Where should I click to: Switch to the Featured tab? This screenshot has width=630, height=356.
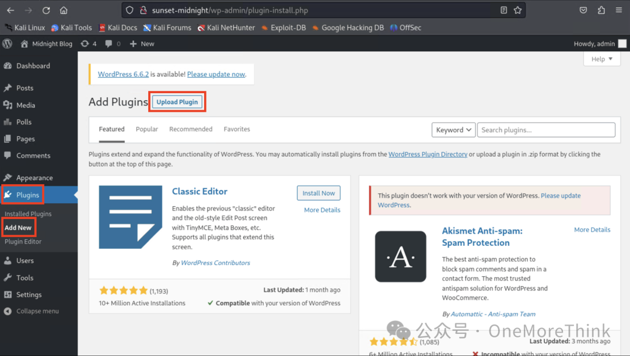coord(111,129)
